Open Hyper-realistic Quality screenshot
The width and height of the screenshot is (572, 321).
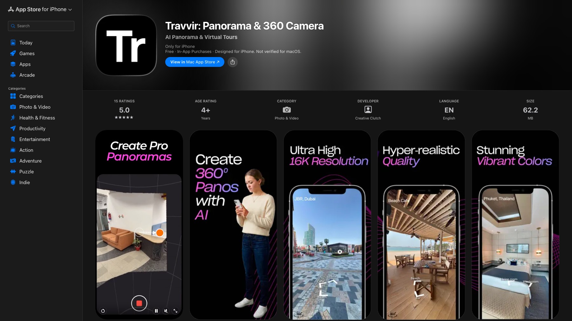421,225
